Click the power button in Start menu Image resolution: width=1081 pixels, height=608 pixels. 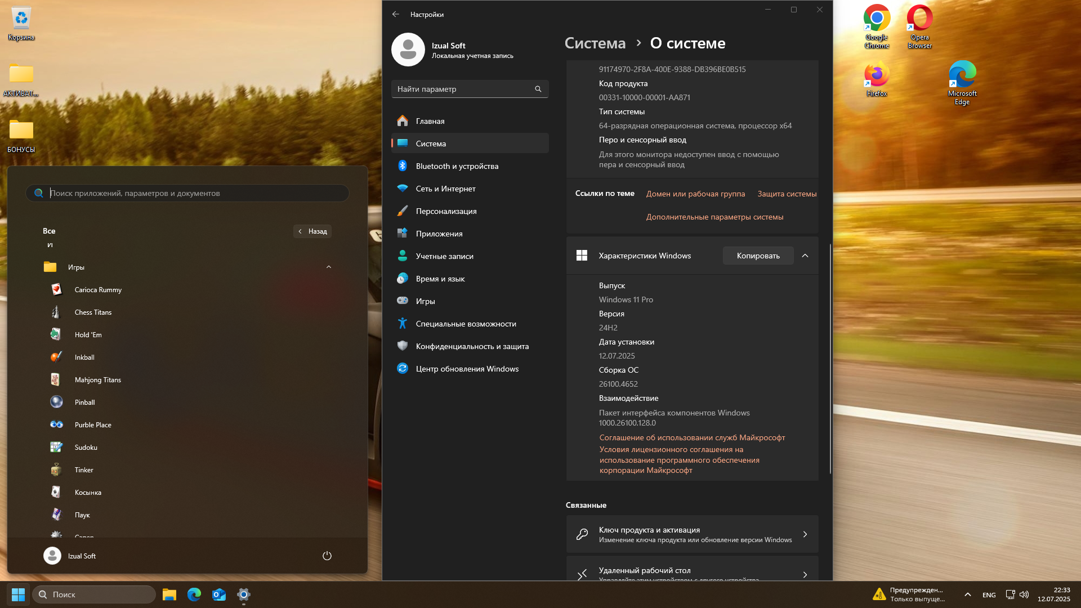coord(327,556)
